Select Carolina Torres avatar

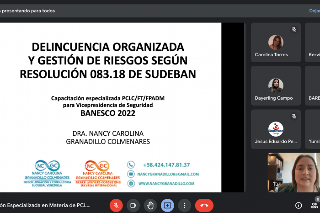point(276,42)
